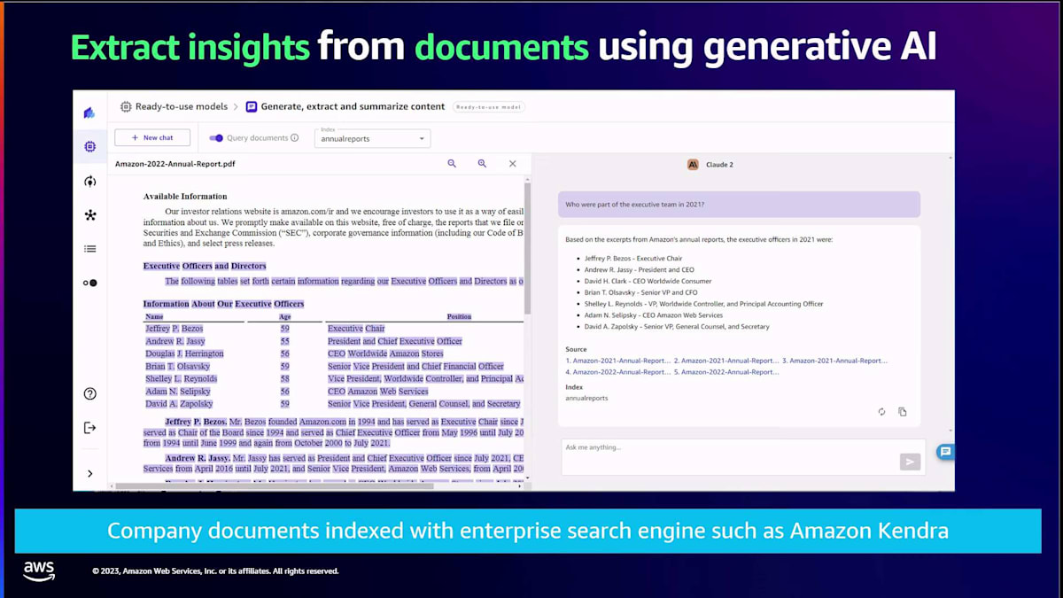Go to Ready-to-use models breadcrumb
The image size is (1063, 598).
point(182,106)
